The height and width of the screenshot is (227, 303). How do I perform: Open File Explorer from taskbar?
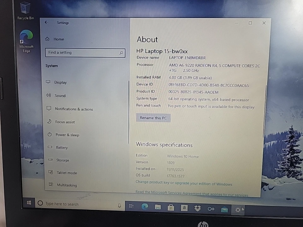click(x=158, y=207)
